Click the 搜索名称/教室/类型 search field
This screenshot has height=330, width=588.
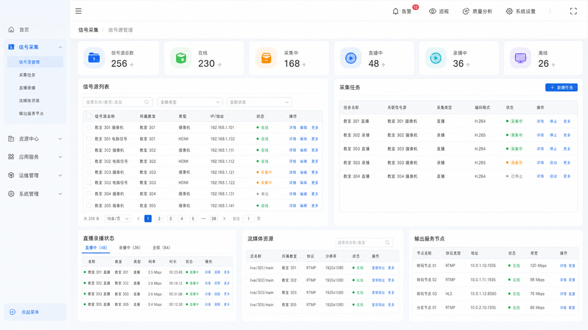pyautogui.click(x=118, y=102)
